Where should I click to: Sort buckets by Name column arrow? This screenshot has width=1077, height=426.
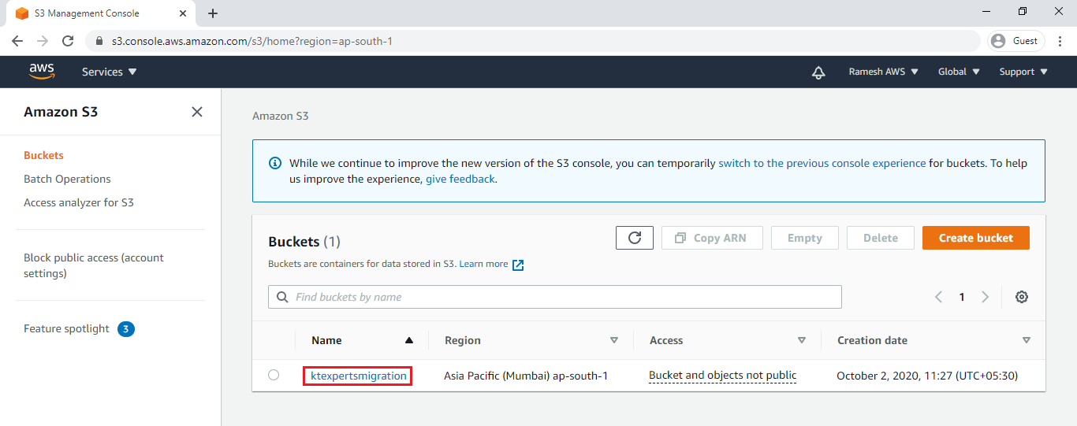click(408, 340)
